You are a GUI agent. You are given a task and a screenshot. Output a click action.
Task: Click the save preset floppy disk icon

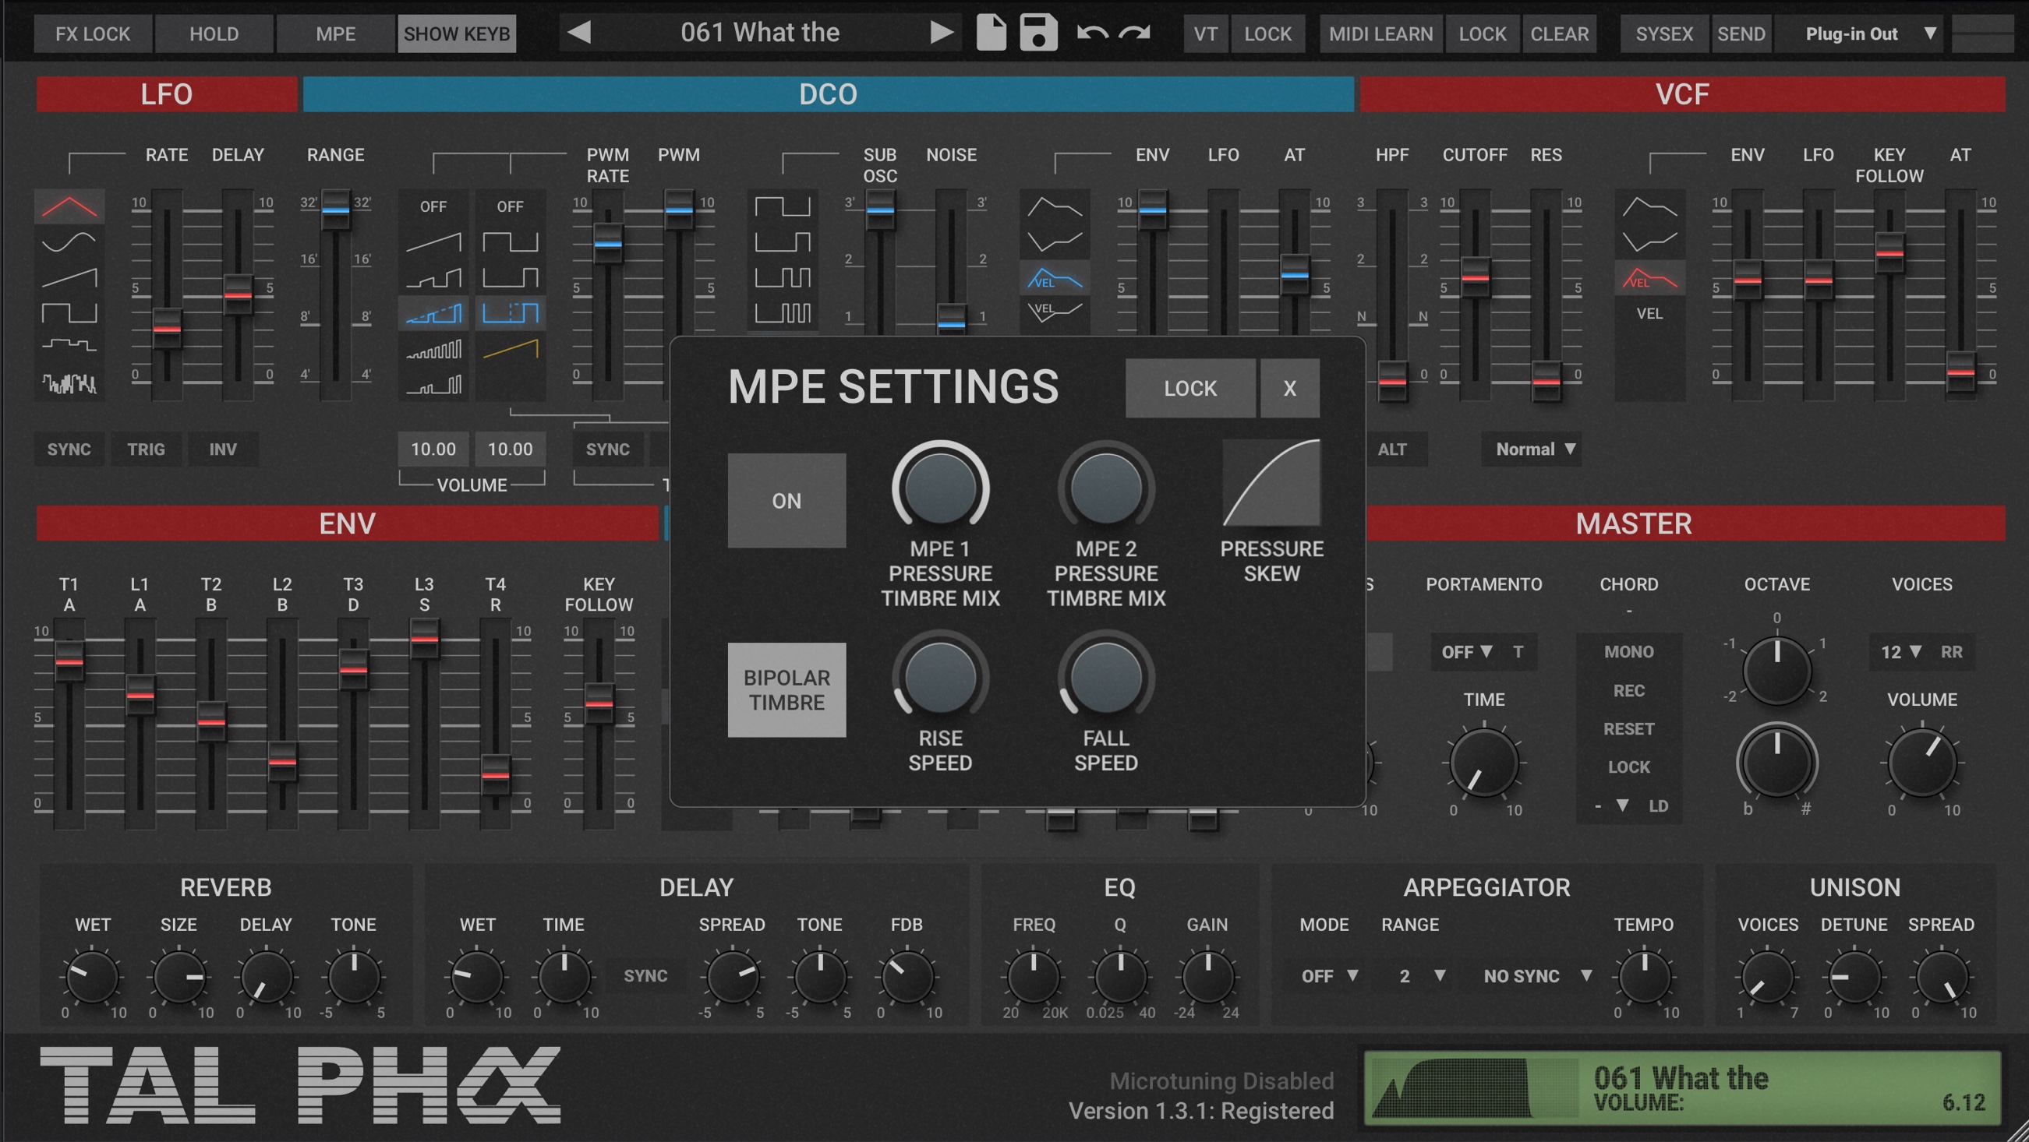pyautogui.click(x=1038, y=33)
